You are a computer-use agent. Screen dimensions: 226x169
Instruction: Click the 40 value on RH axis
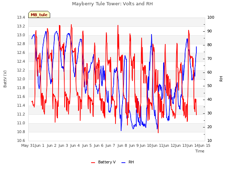tap(209, 100)
